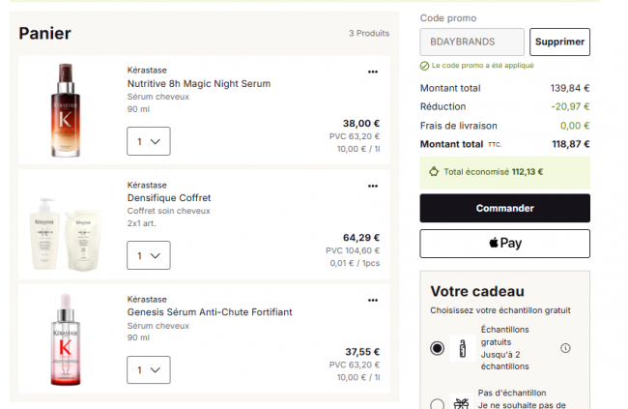The image size is (628, 409).
Task: Click 'Choisissez votre échantillon gratuit' text
Action: 500,310
